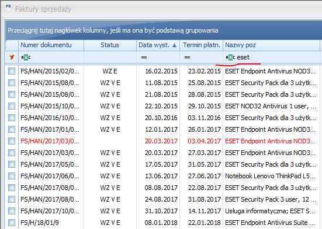The width and height of the screenshot is (322, 229).
Task: Sort by Nazwy poz column header
Action: (272, 45)
